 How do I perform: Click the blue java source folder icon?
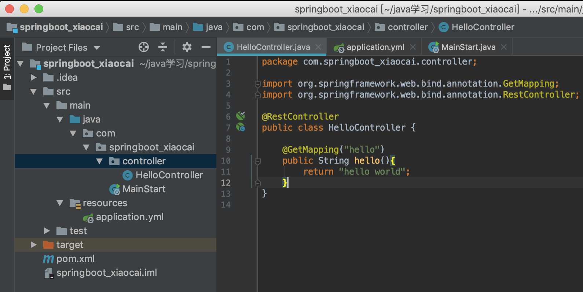(x=75, y=119)
